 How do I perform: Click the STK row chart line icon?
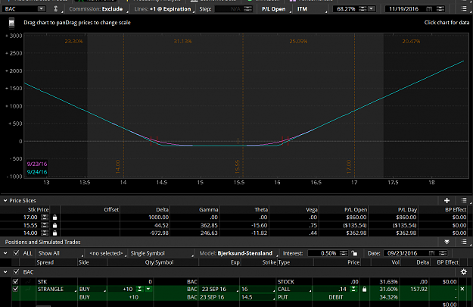click(x=30, y=281)
